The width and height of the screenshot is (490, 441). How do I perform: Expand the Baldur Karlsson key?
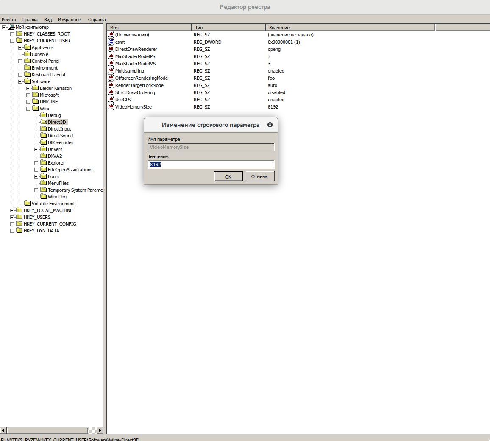click(28, 89)
